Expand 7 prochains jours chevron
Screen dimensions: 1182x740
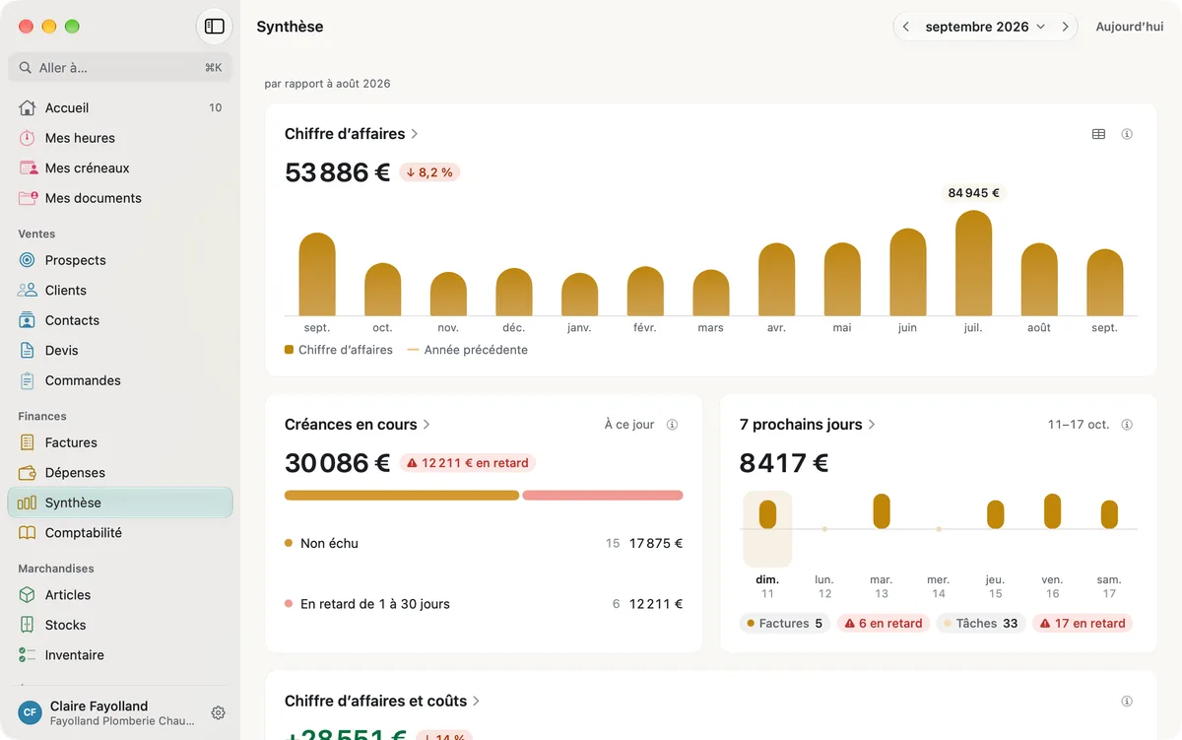(872, 425)
